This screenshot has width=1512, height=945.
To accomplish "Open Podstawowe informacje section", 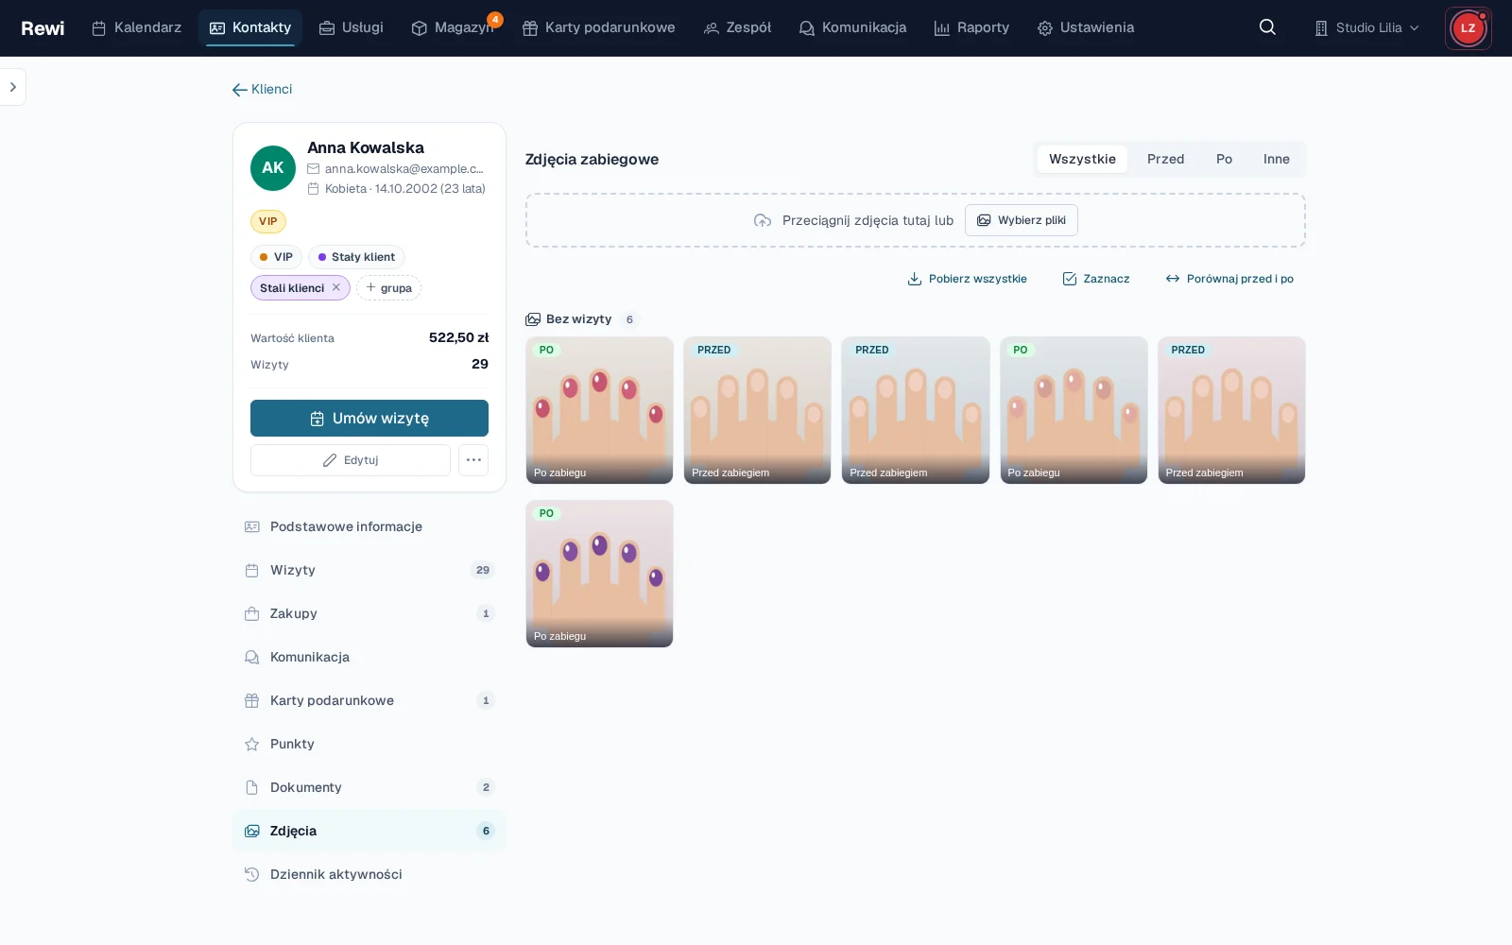I will point(369,526).
